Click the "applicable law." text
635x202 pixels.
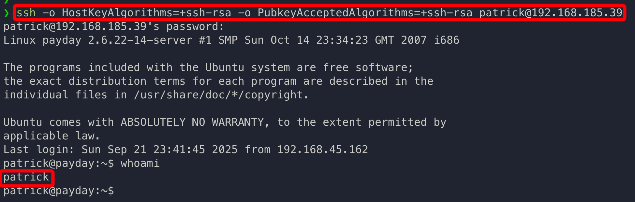52,136
